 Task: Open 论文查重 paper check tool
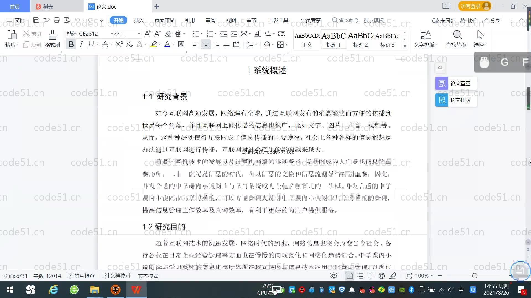click(x=456, y=83)
